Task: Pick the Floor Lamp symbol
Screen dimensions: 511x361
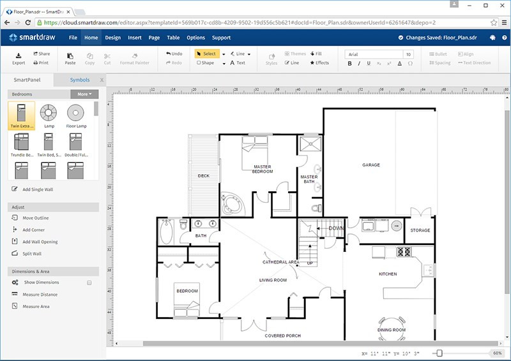Action: [x=76, y=113]
